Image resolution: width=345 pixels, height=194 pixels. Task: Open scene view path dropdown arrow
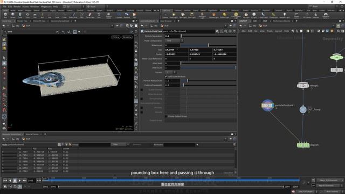pos(112,26)
